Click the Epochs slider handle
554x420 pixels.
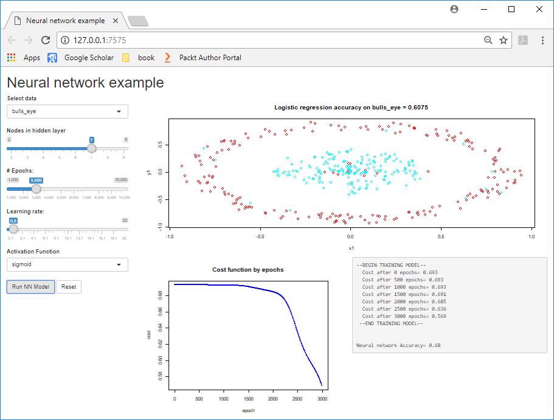[36, 189]
